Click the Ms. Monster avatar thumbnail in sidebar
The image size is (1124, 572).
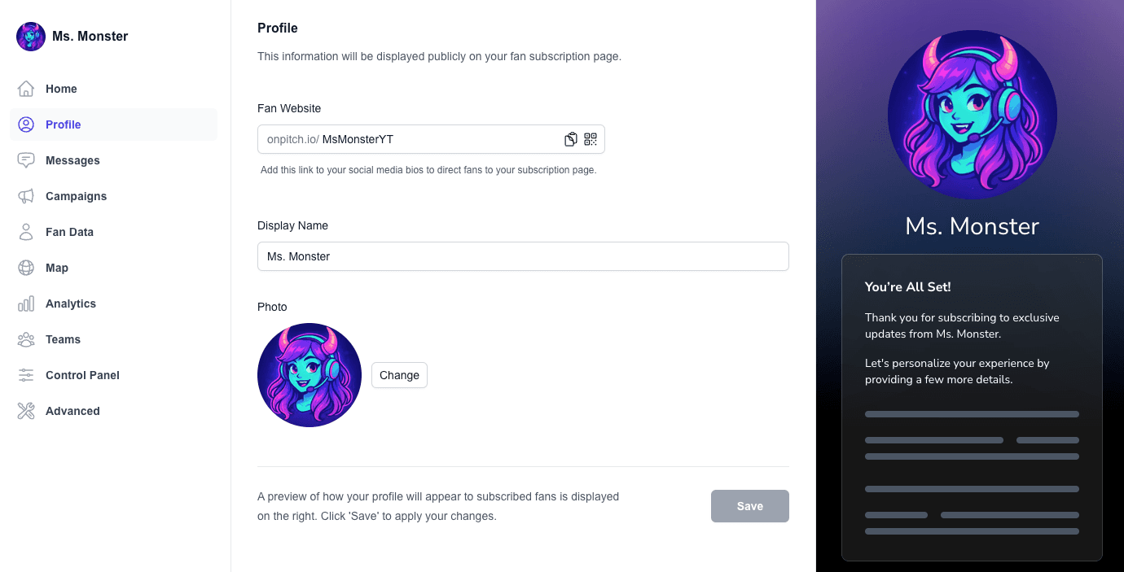coord(30,36)
